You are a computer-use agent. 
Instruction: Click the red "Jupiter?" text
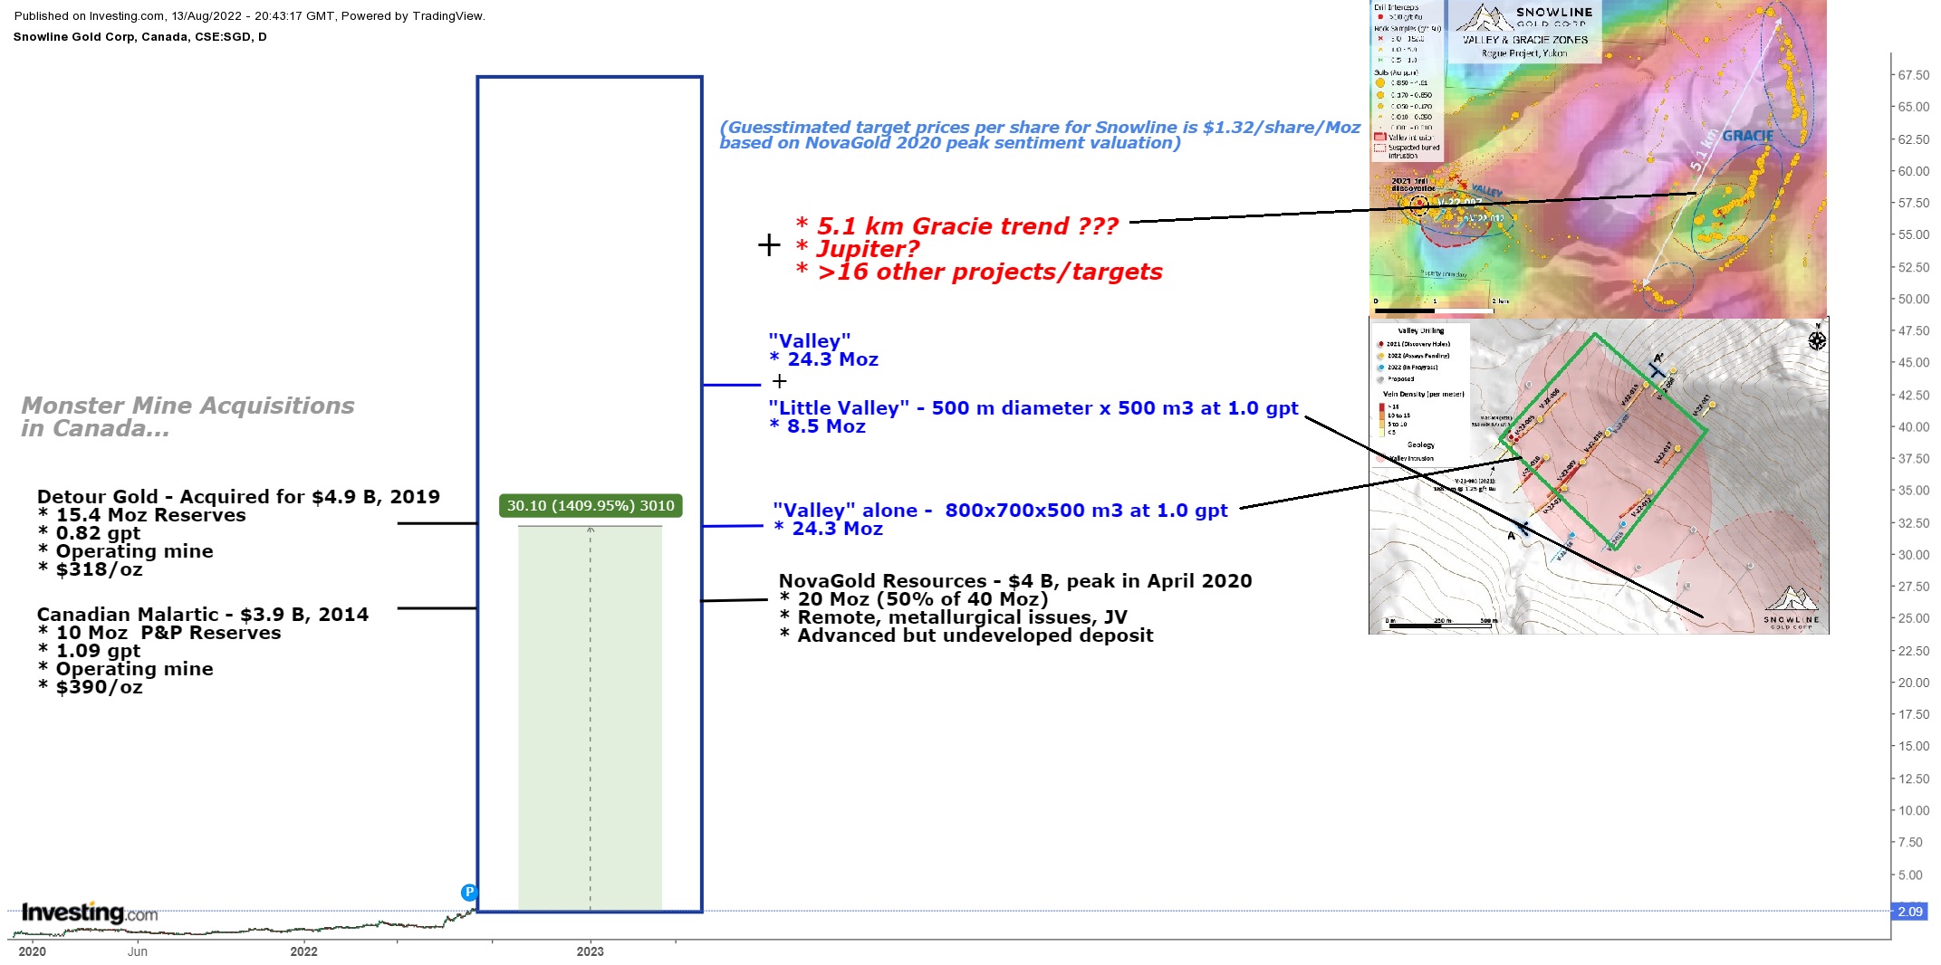tap(868, 248)
